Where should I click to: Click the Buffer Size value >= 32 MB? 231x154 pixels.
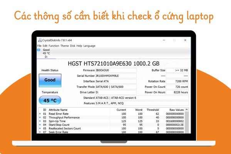[177, 70]
